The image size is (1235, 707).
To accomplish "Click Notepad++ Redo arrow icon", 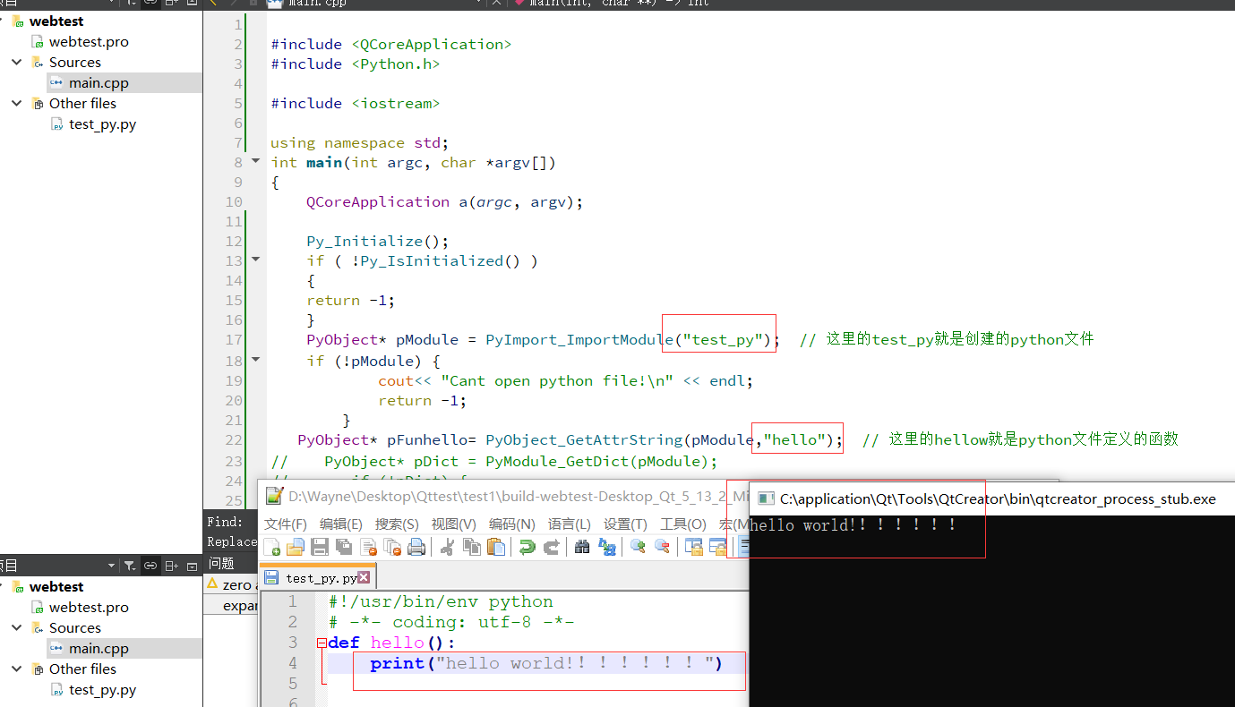I will coord(552,547).
